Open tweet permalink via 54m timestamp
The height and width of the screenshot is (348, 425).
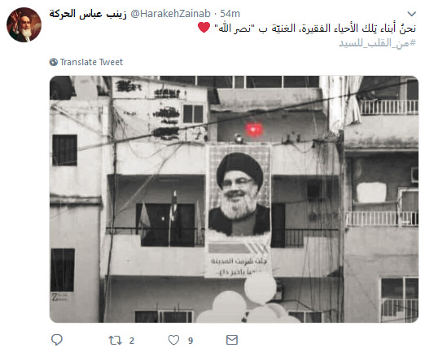pyautogui.click(x=230, y=14)
